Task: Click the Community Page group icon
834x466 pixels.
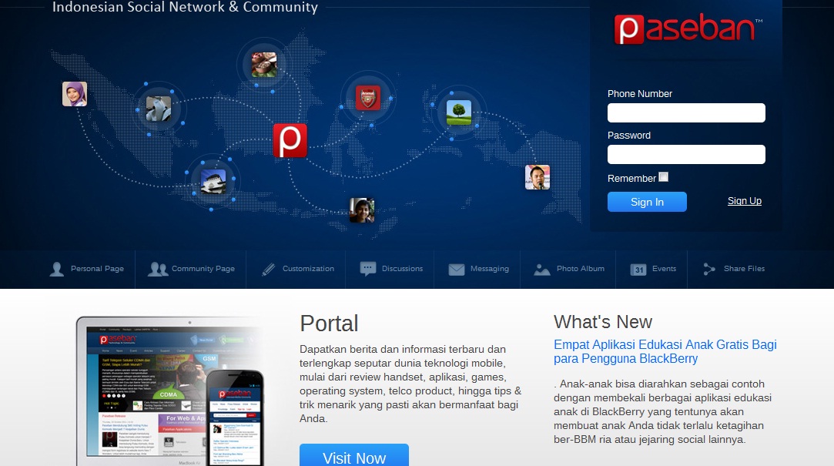Action: click(x=157, y=269)
